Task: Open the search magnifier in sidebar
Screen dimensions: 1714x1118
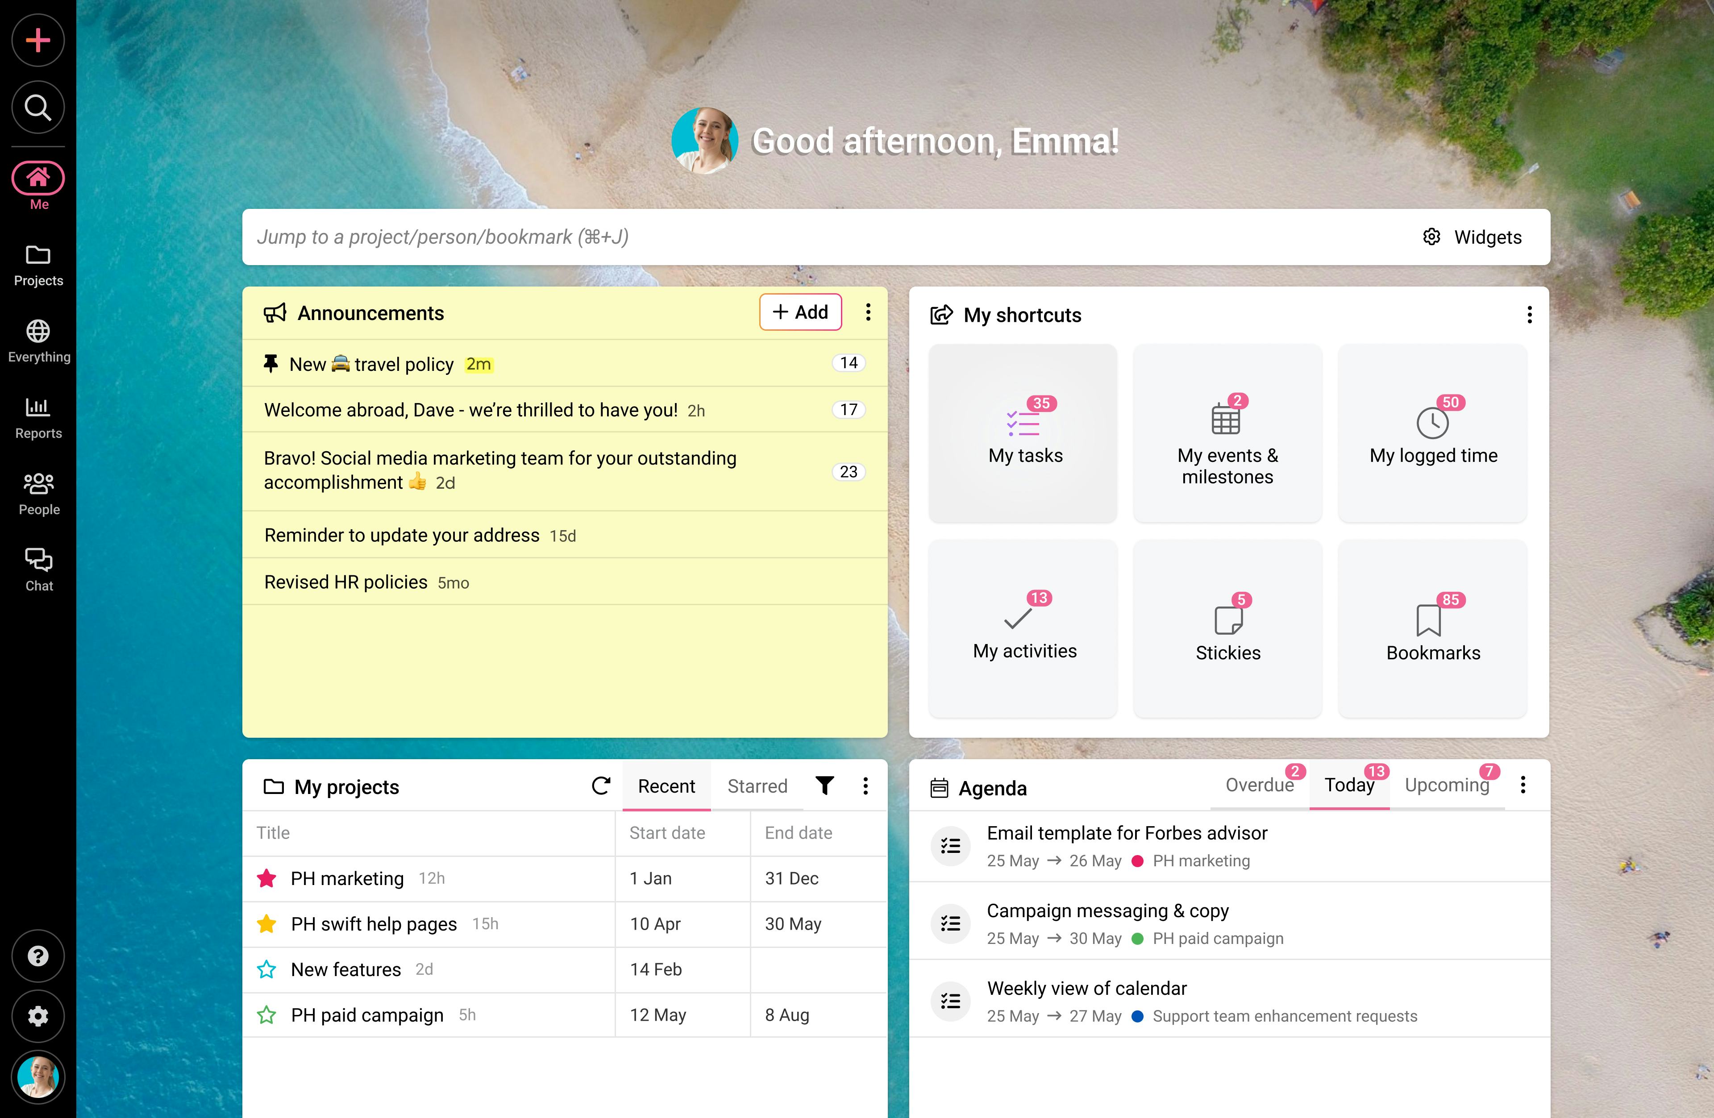Action: click(x=38, y=107)
